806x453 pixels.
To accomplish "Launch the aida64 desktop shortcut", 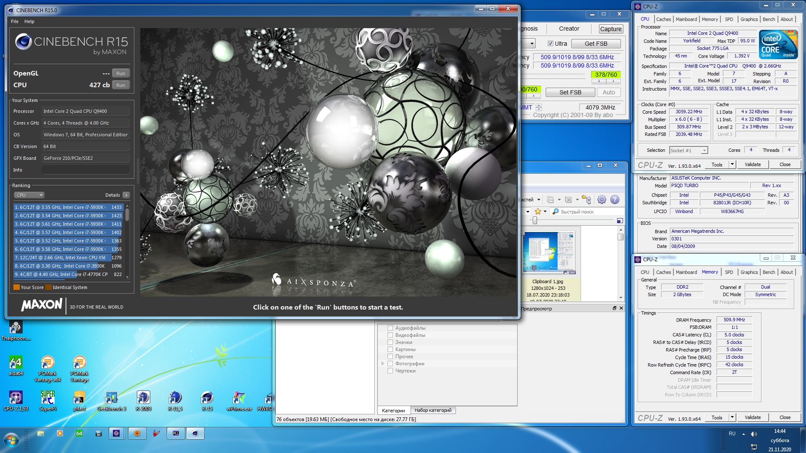I will (x=16, y=365).
